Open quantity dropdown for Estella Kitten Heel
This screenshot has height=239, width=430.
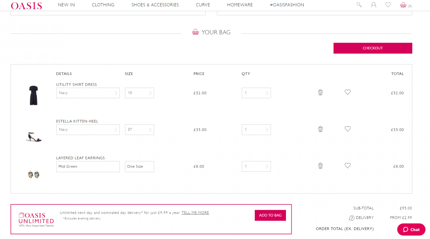(x=256, y=130)
